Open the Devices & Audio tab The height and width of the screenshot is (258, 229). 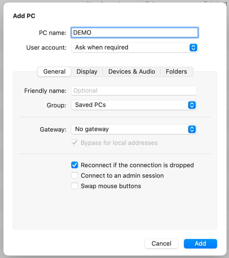point(132,72)
